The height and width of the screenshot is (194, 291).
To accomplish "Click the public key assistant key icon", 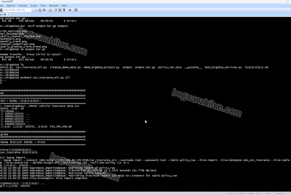I will (64, 10).
